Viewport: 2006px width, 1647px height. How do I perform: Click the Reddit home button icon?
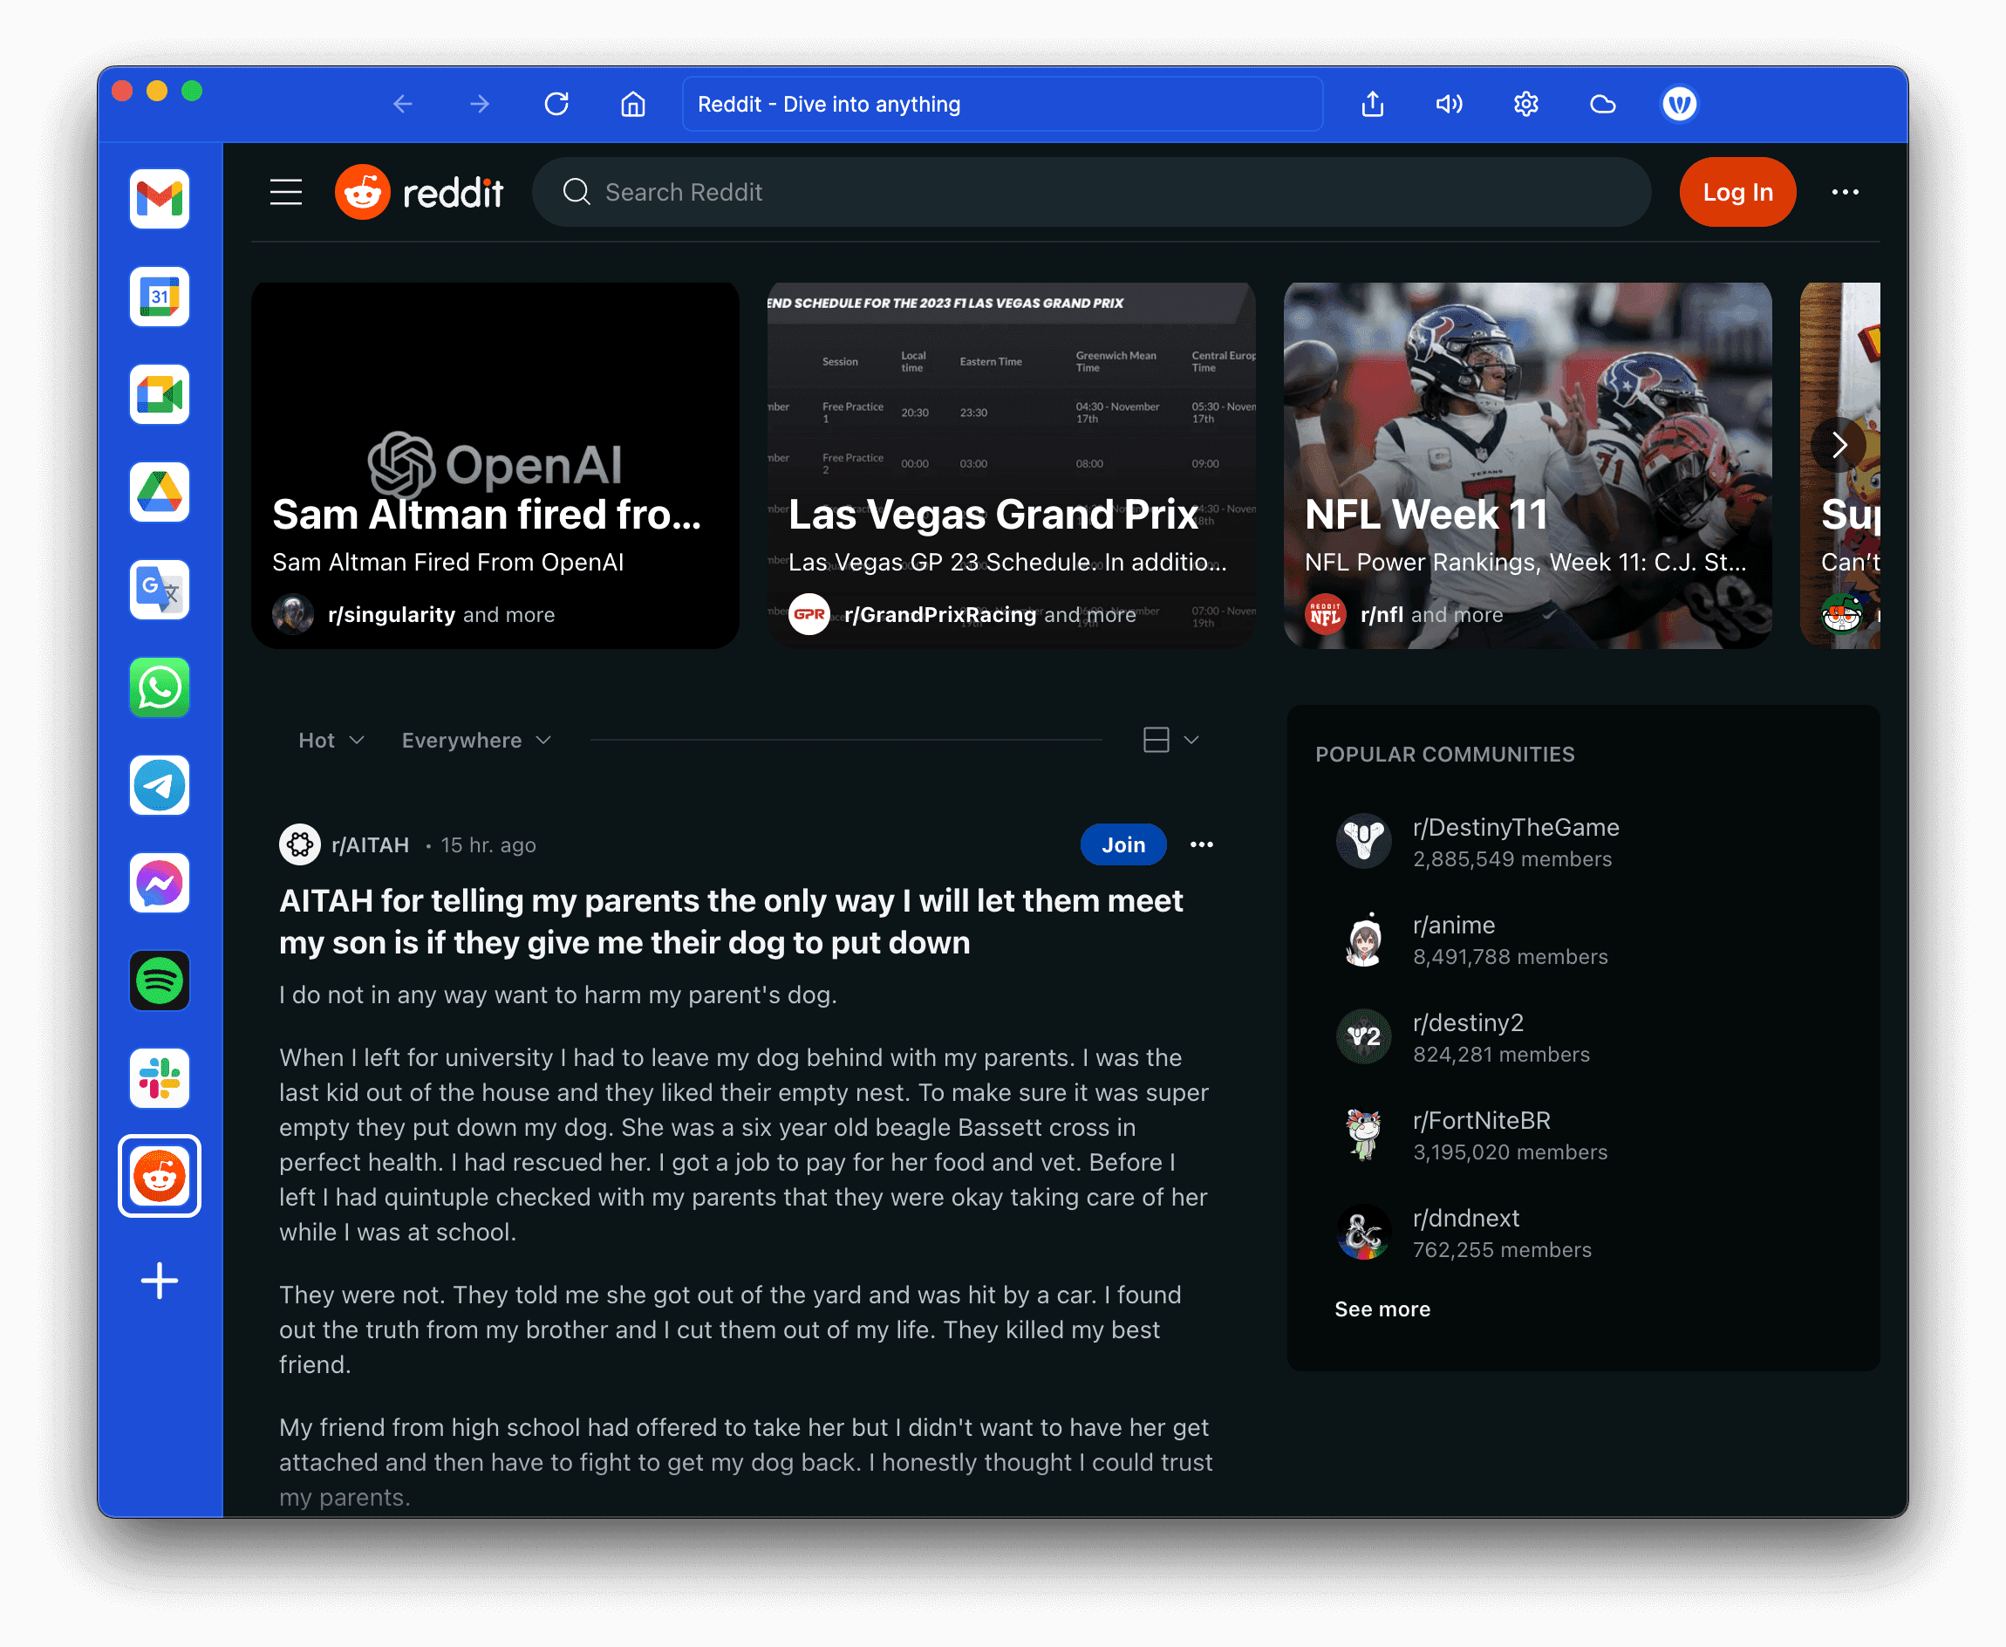(363, 190)
